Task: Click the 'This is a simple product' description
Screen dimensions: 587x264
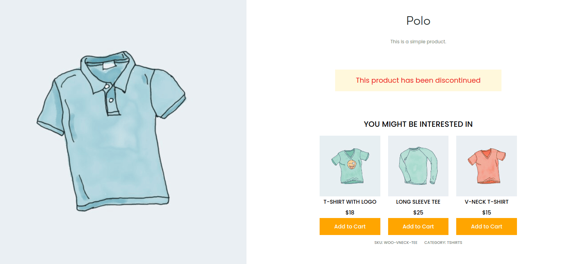Action: 418,42
